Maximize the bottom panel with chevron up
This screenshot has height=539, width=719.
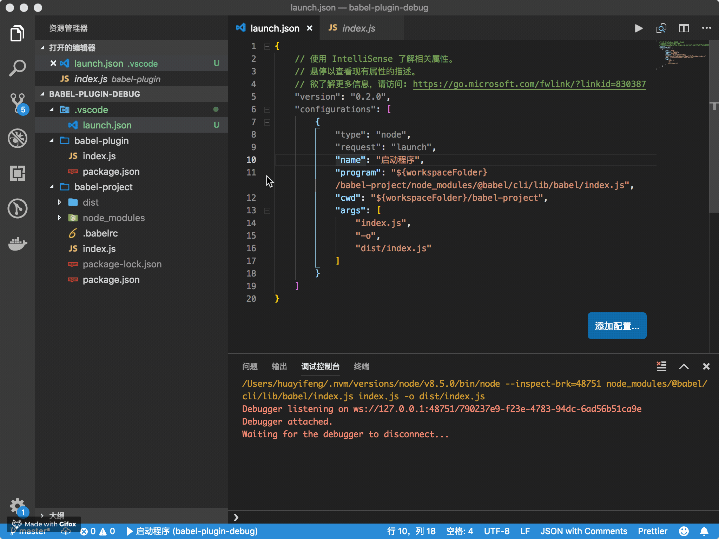(684, 366)
